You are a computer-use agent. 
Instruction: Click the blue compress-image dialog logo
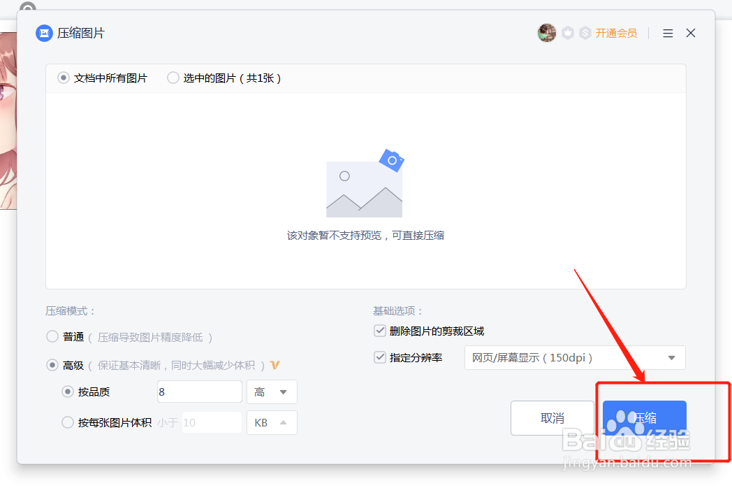[43, 33]
